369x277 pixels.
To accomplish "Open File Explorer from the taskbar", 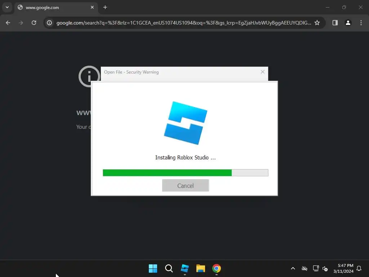I will [x=200, y=268].
